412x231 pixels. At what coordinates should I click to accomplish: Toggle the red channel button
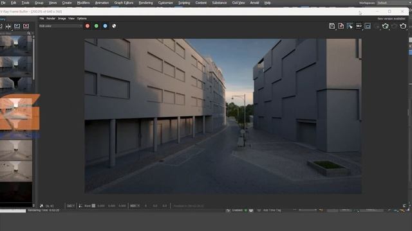tap(88, 26)
